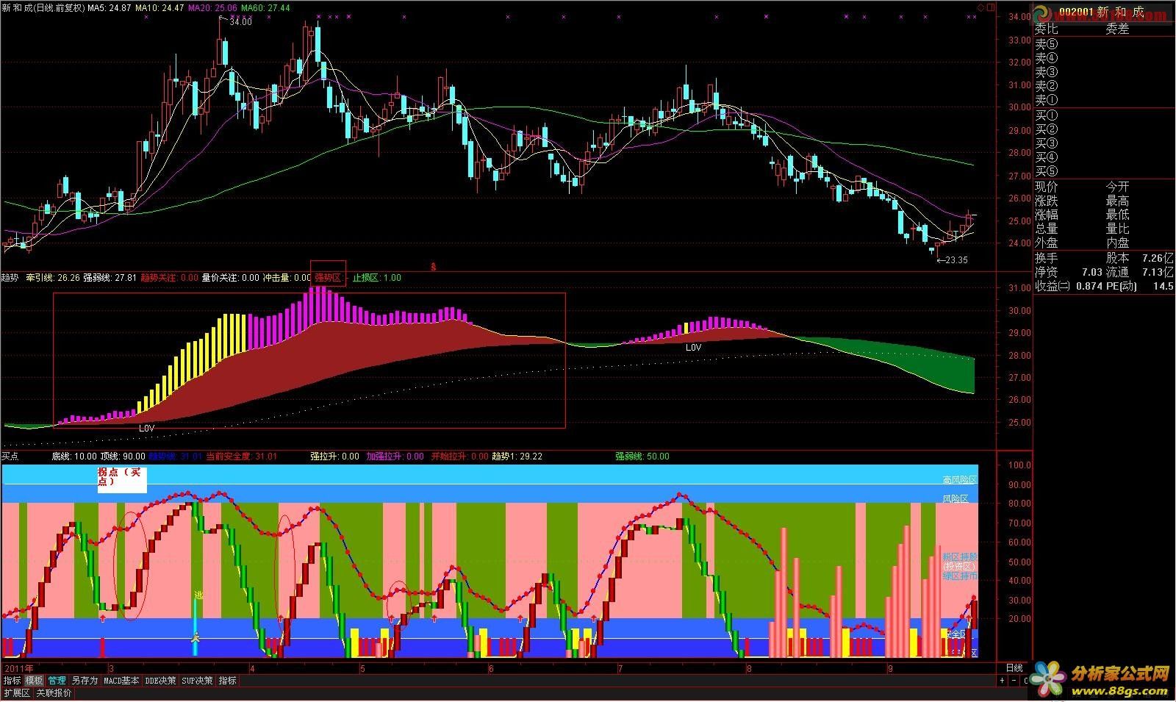Select the 卖⑤ order row
Viewport: 1176px width, 702px height.
click(1102, 44)
